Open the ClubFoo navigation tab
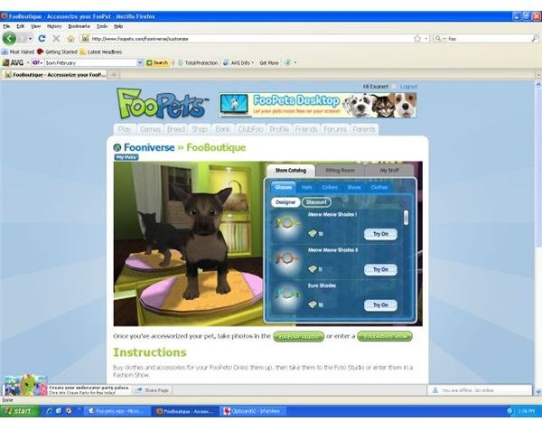 (x=251, y=129)
